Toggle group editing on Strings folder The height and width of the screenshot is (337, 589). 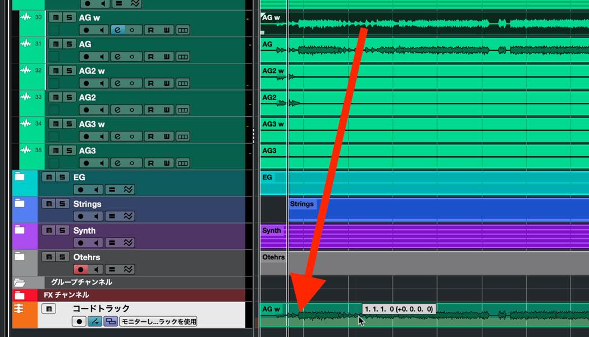112,216
